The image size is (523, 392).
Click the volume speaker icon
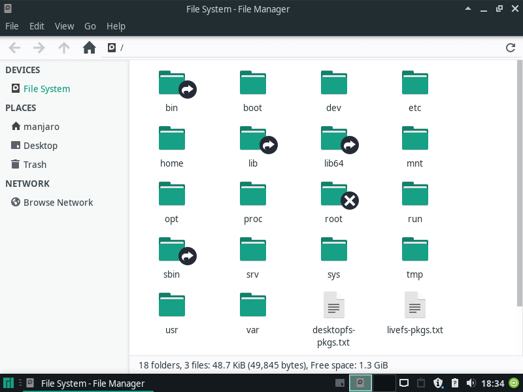pyautogui.click(x=471, y=383)
